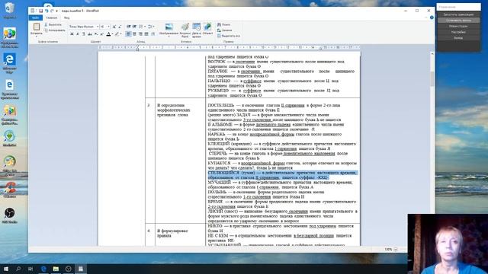Open the paragraph settings dialog icon
Image resolution: width=488 pixels, height=274 pixels.
(152, 33)
